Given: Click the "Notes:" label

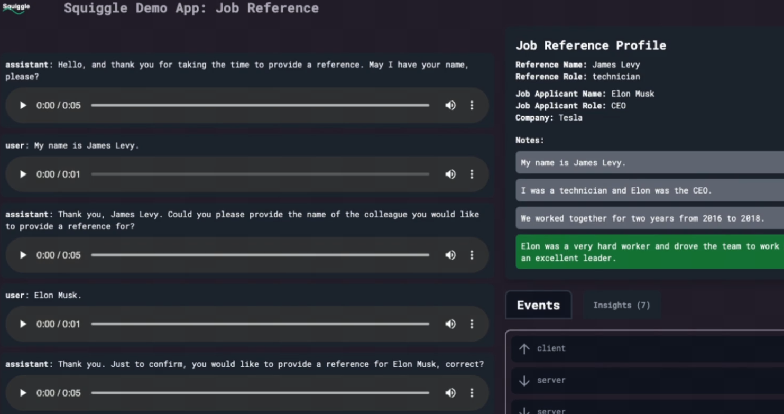Looking at the screenshot, I should (x=530, y=140).
